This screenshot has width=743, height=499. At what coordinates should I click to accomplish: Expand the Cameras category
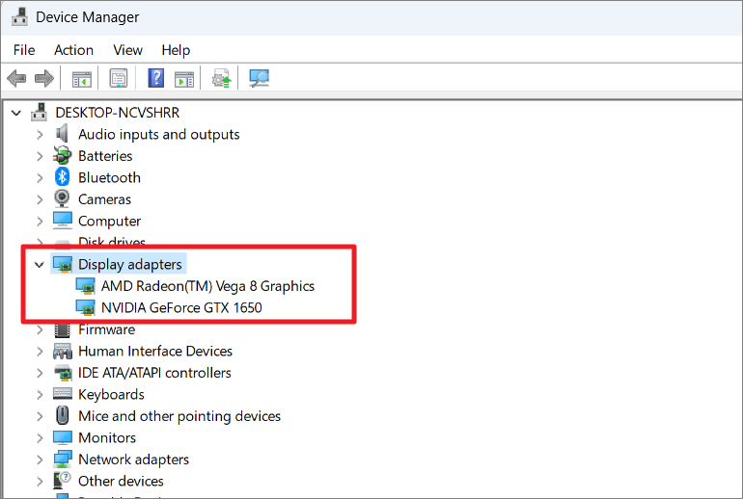click(x=40, y=199)
